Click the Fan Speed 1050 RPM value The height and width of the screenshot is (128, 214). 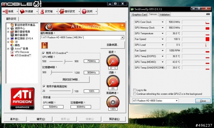(x=173, y=51)
